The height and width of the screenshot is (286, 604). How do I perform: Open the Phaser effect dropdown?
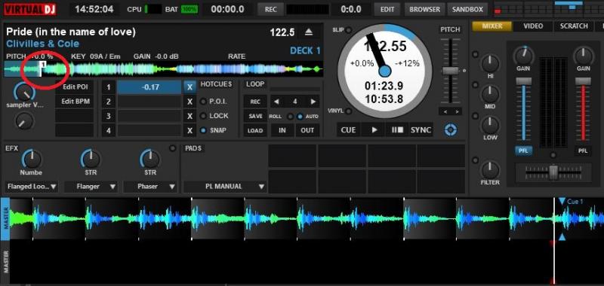point(150,187)
